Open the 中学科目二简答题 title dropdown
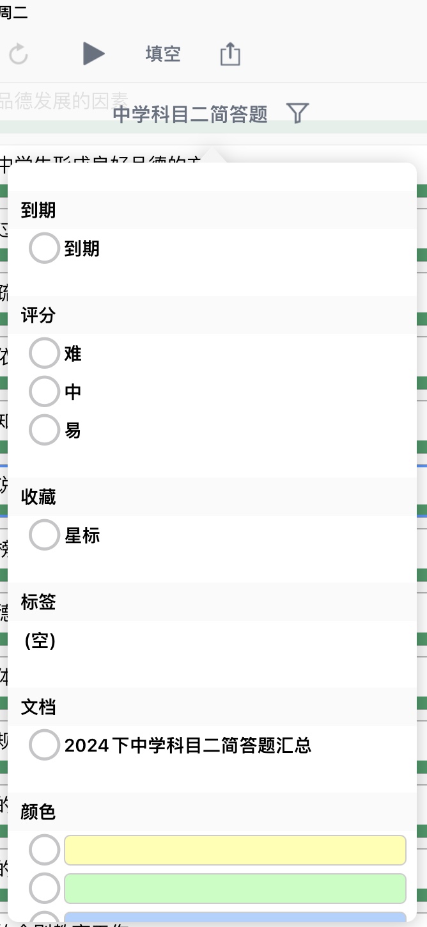427x927 pixels. pos(190,115)
